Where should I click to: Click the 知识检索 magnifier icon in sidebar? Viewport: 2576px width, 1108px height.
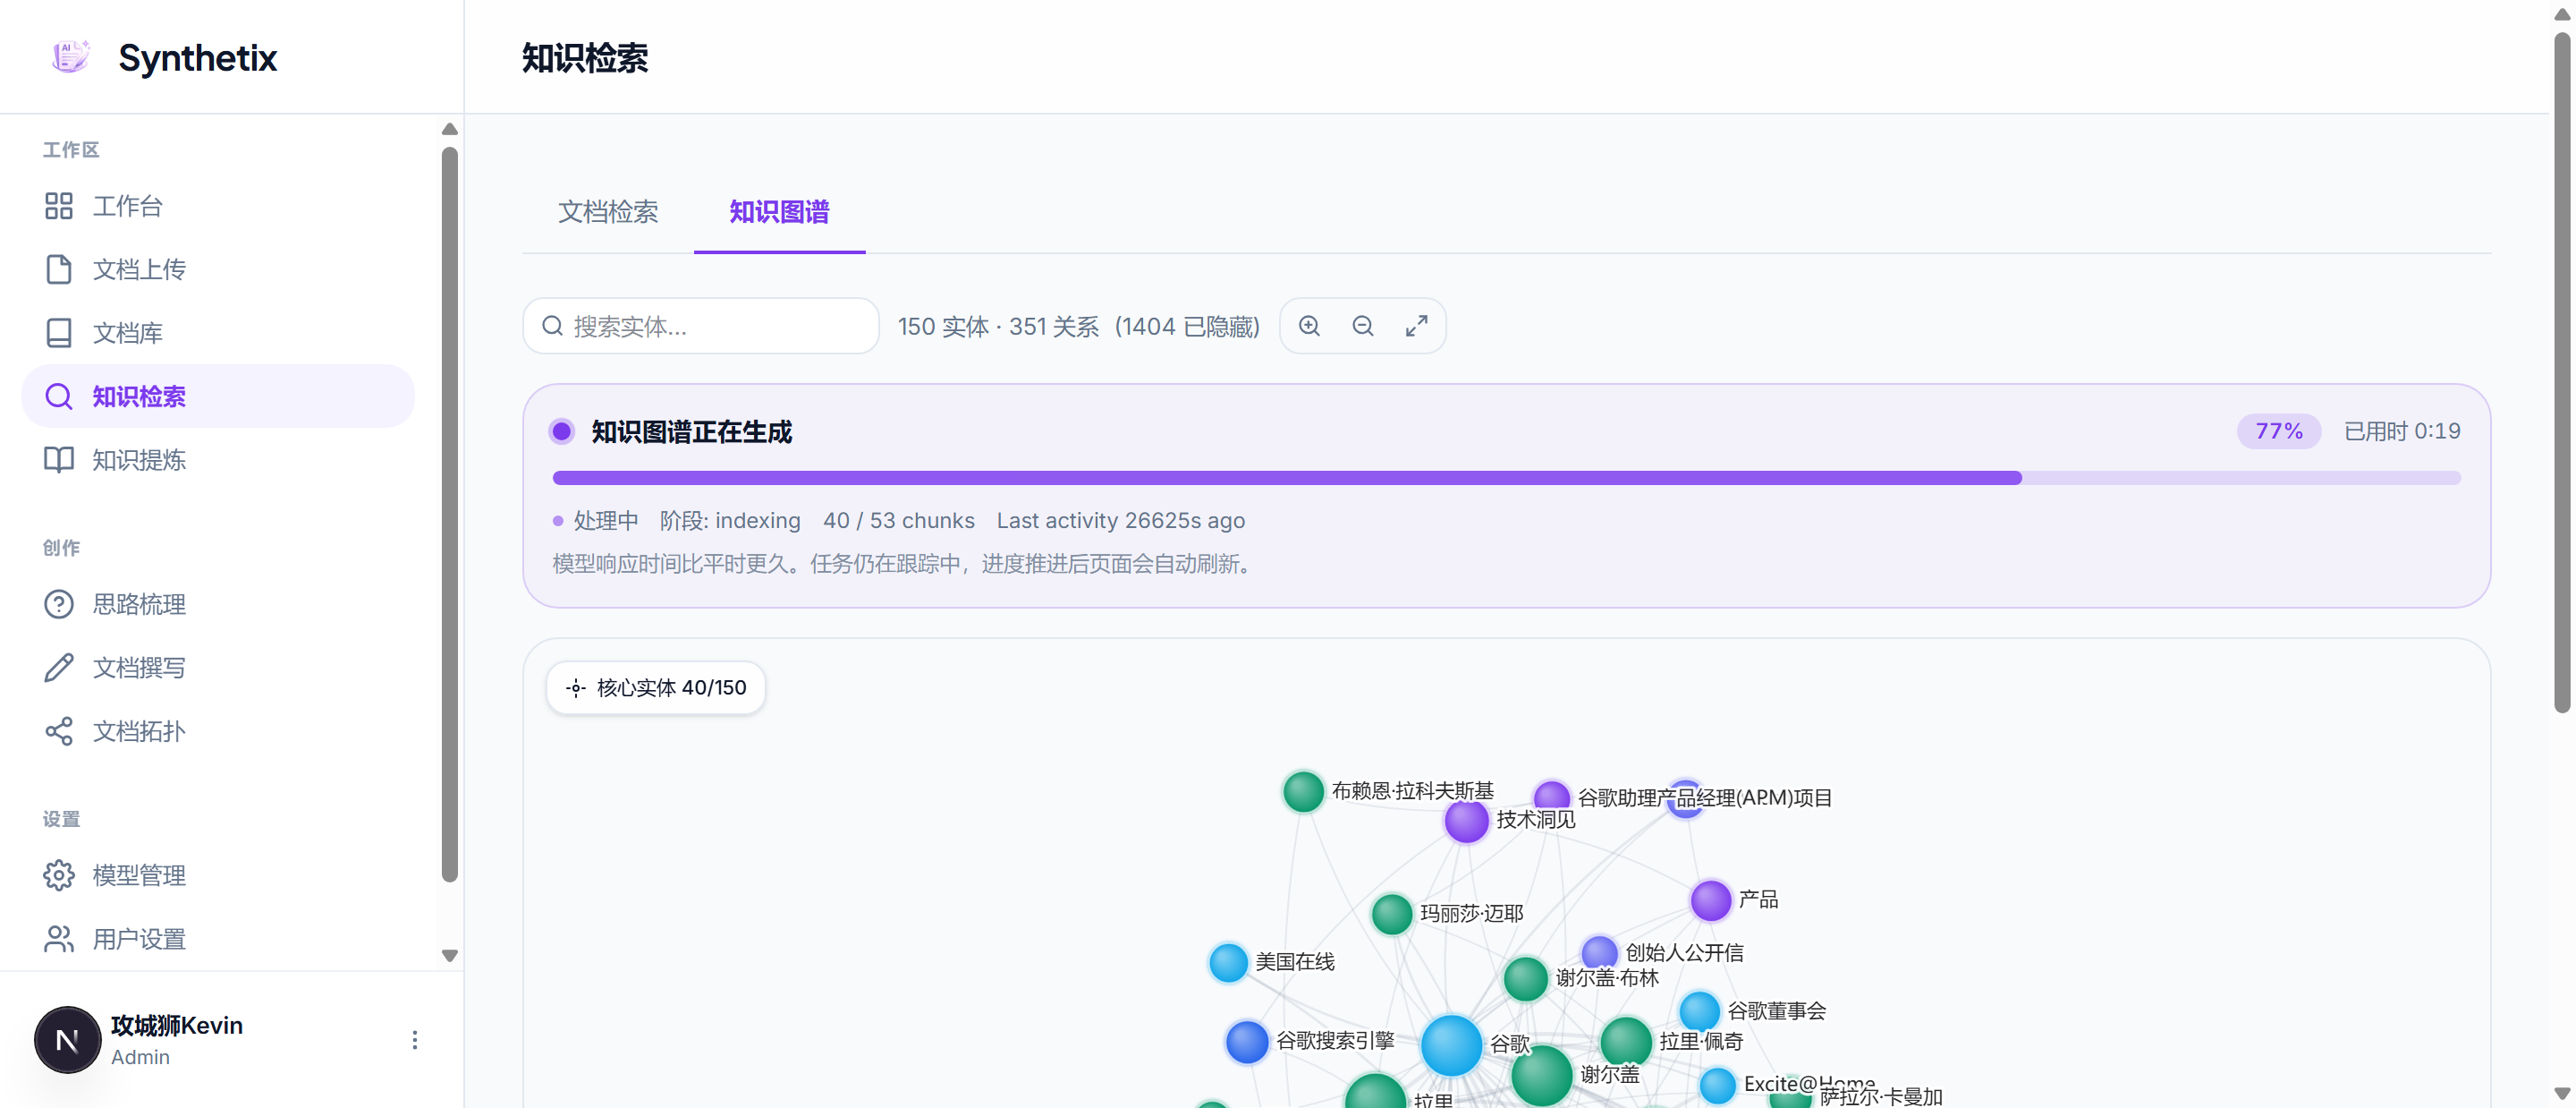tap(59, 396)
